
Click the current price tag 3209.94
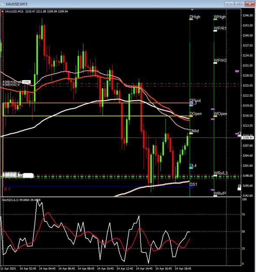(247, 138)
